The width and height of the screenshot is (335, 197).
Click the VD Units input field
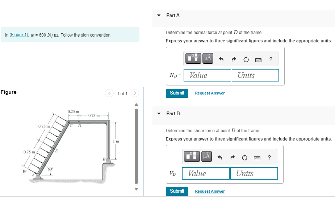click(254, 173)
